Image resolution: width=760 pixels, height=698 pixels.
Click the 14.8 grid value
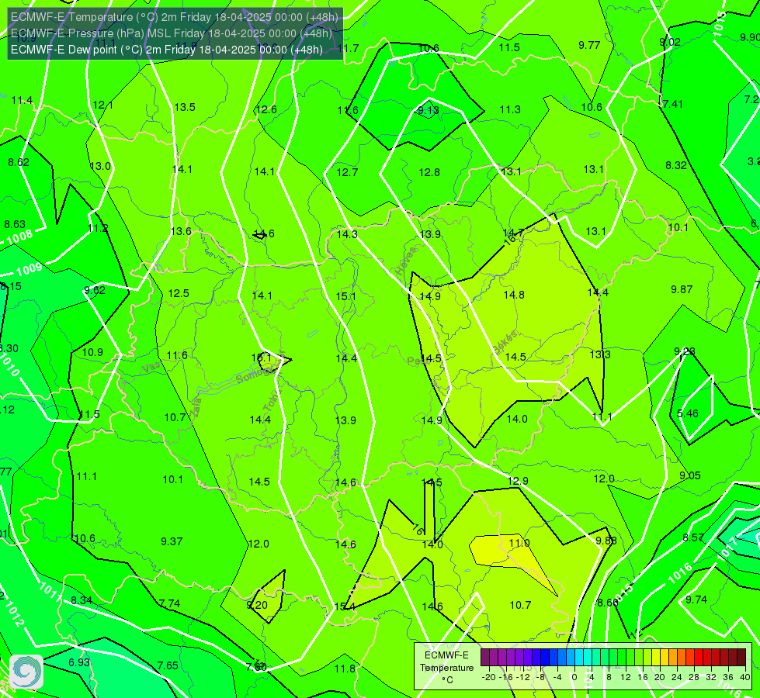coord(514,295)
